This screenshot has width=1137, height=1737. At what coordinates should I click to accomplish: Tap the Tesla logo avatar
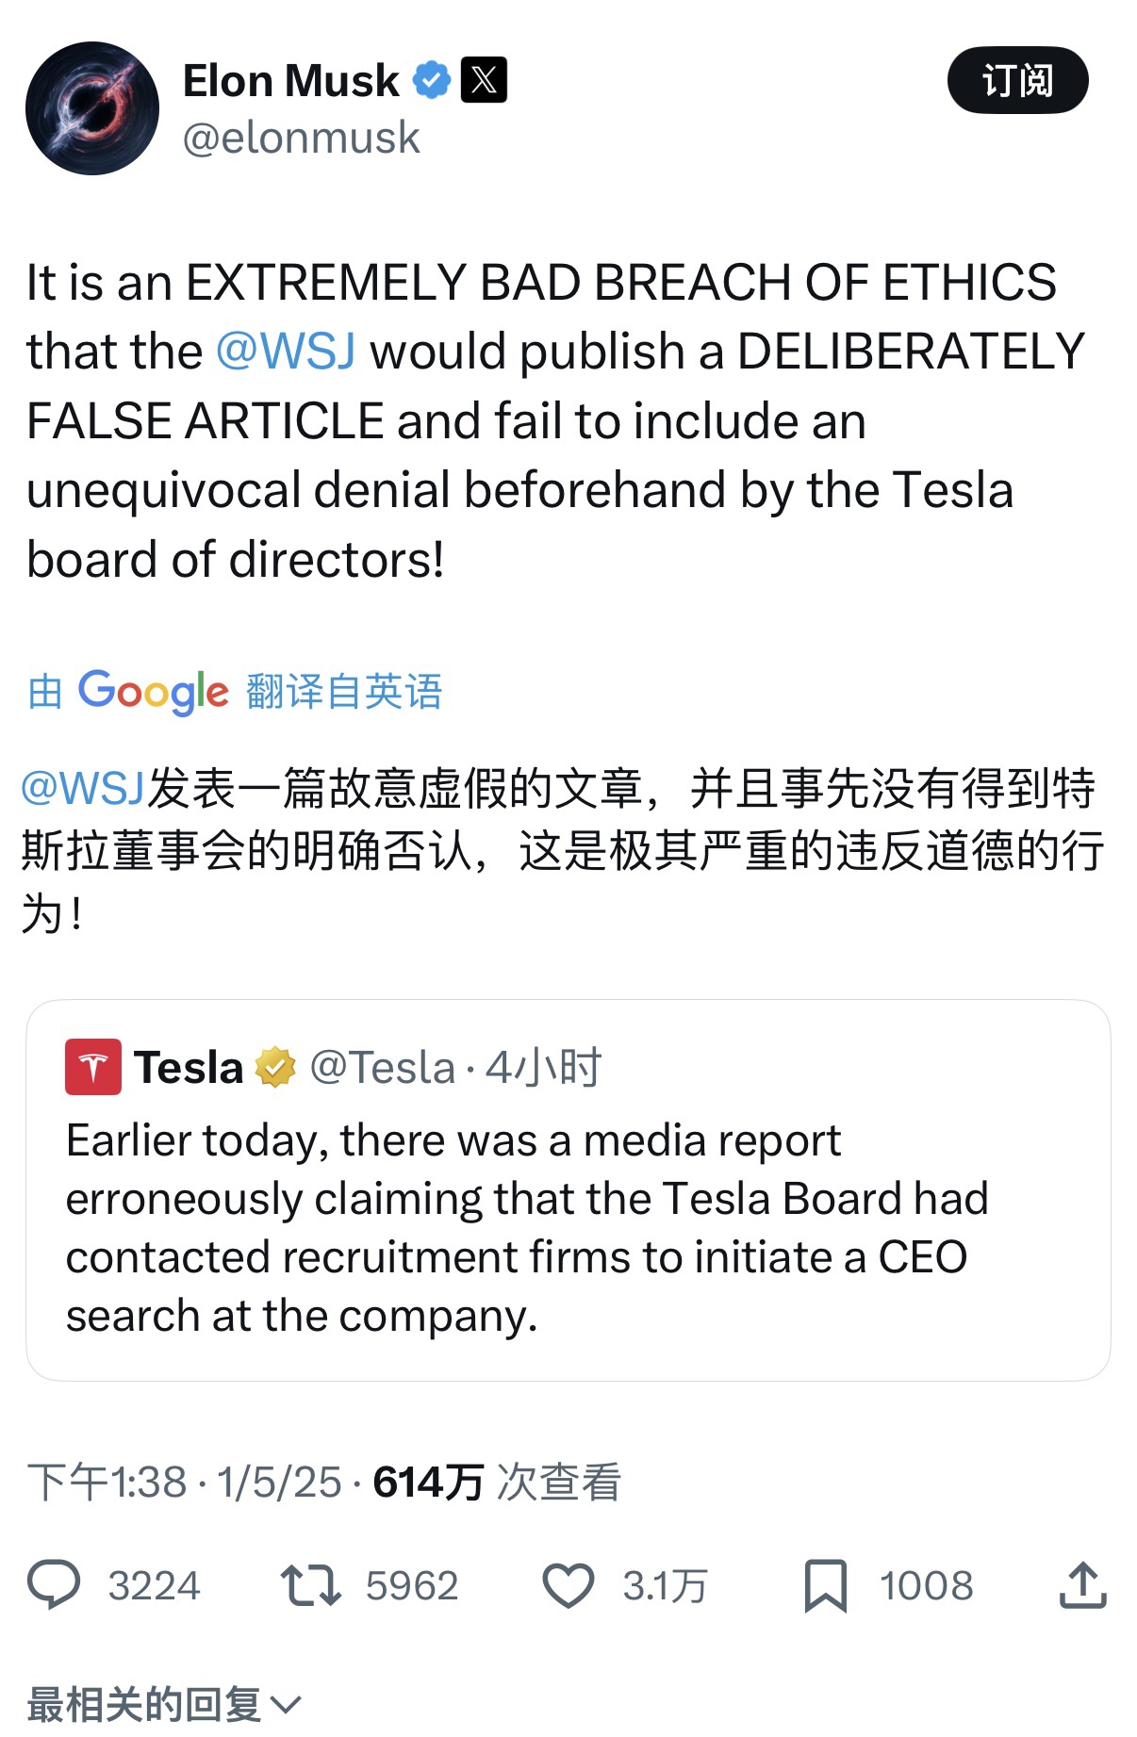pos(92,1067)
